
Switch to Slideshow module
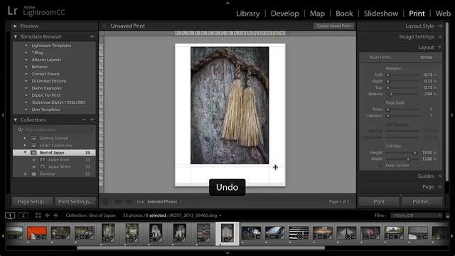click(x=381, y=14)
